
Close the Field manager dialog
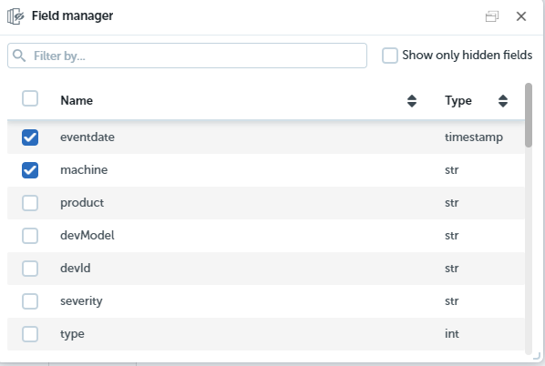521,16
